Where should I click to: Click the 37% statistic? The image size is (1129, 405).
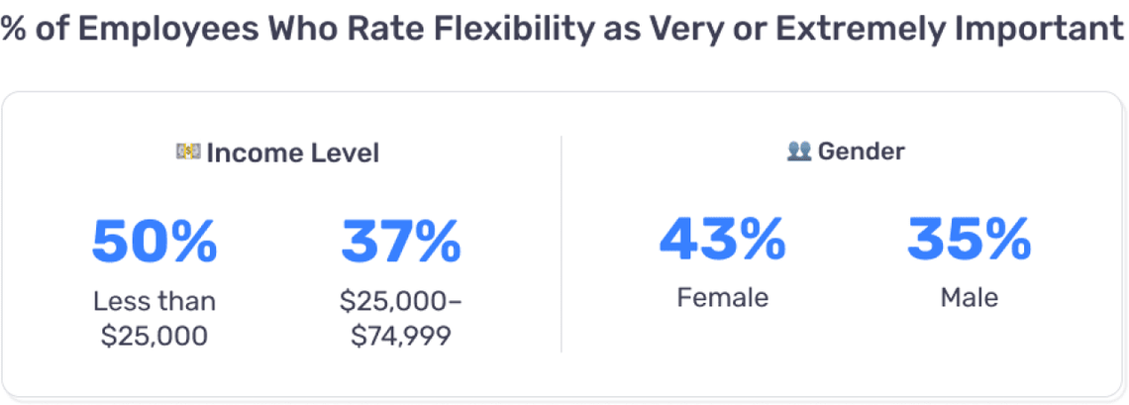click(400, 242)
